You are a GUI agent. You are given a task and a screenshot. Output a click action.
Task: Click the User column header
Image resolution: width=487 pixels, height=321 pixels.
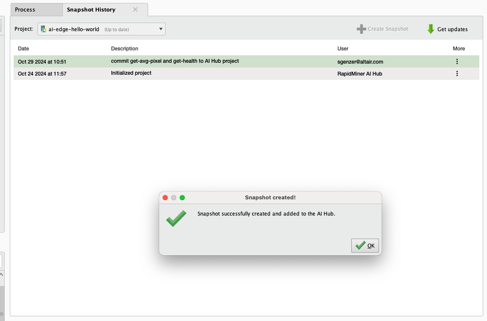(x=343, y=49)
